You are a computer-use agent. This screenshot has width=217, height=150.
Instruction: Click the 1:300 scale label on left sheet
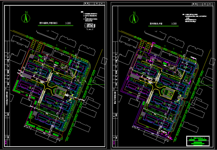click(68, 23)
